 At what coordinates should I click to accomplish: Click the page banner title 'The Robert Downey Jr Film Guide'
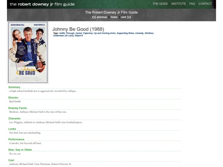click(111, 12)
